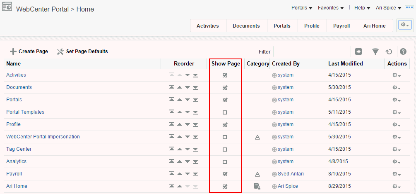Open the help question mark icon
The image size is (416, 194).
[403, 51]
